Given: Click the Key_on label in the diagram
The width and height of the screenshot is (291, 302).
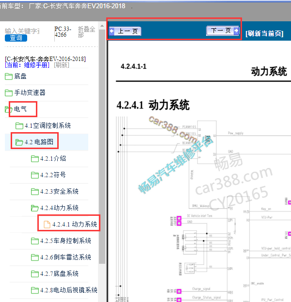Looking at the screenshot, I should (266, 209).
